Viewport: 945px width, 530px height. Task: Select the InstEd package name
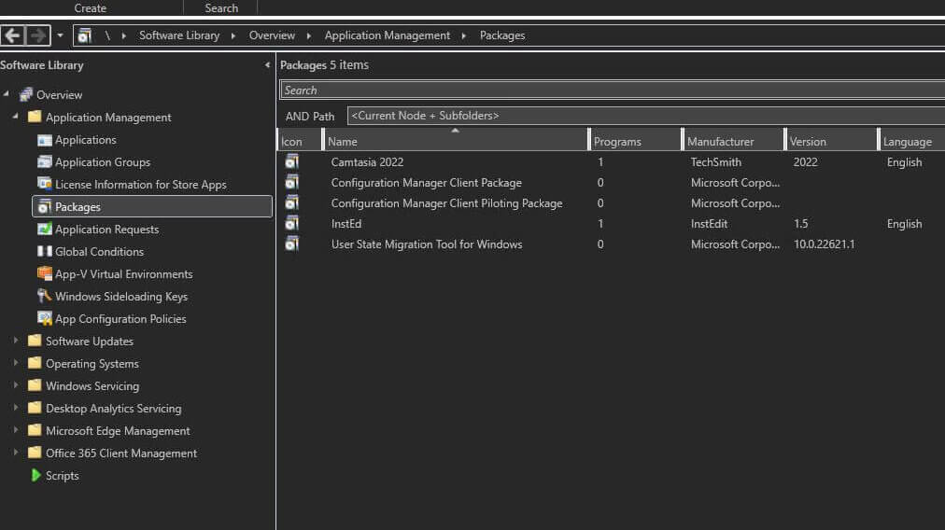click(346, 223)
